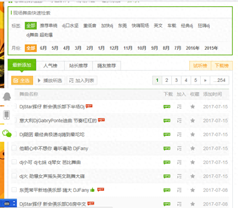The width and height of the screenshot is (238, 208).
Task: Filter by year 2015年
Action: tap(211, 48)
